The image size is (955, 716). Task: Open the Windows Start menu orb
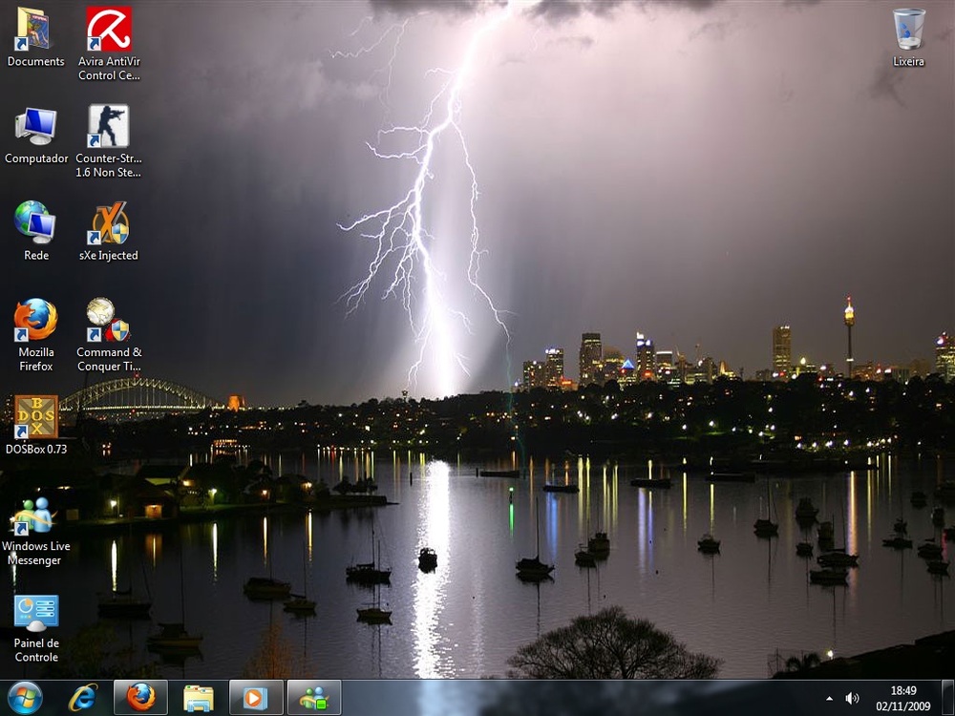25,698
